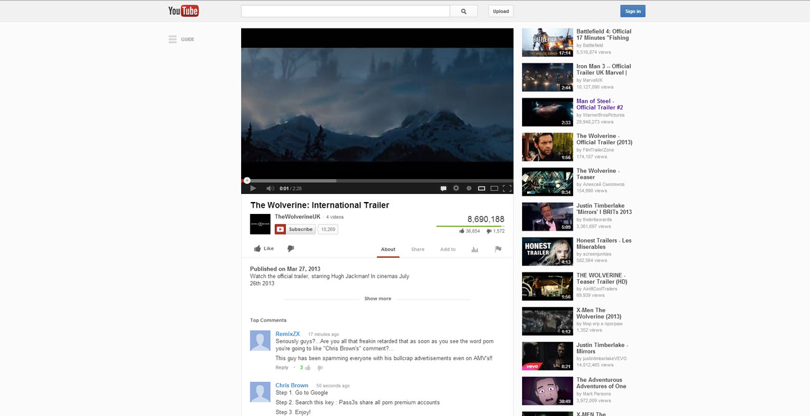Upvote RemixZX's comment

coord(307,367)
